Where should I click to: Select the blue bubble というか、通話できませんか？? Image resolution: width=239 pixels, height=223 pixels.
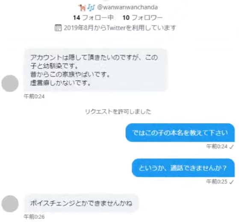tap(183, 168)
